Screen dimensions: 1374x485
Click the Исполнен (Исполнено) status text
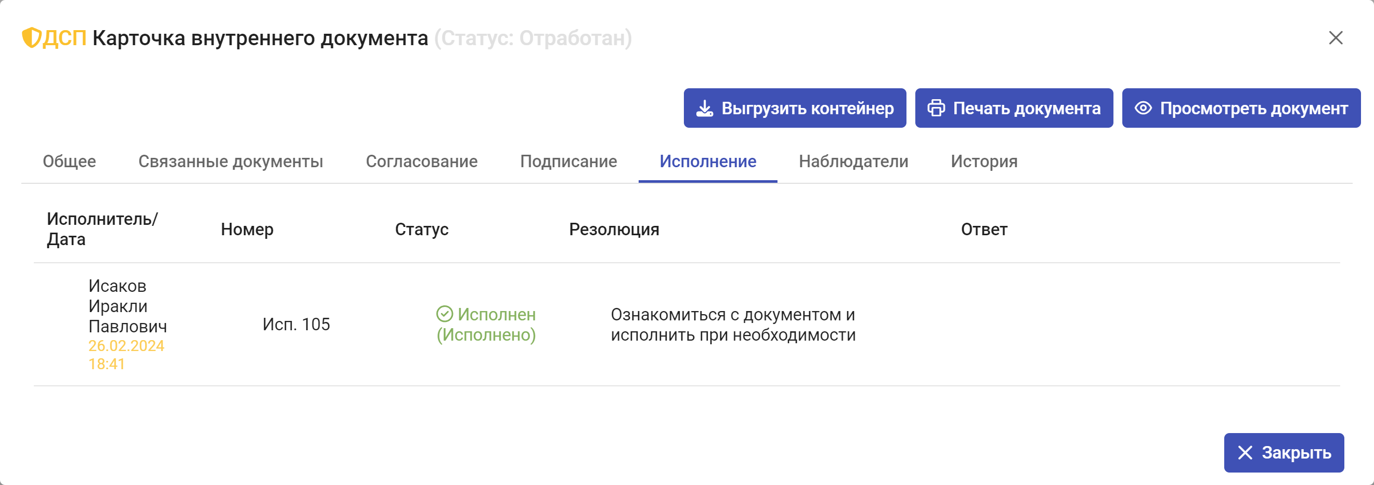(486, 324)
